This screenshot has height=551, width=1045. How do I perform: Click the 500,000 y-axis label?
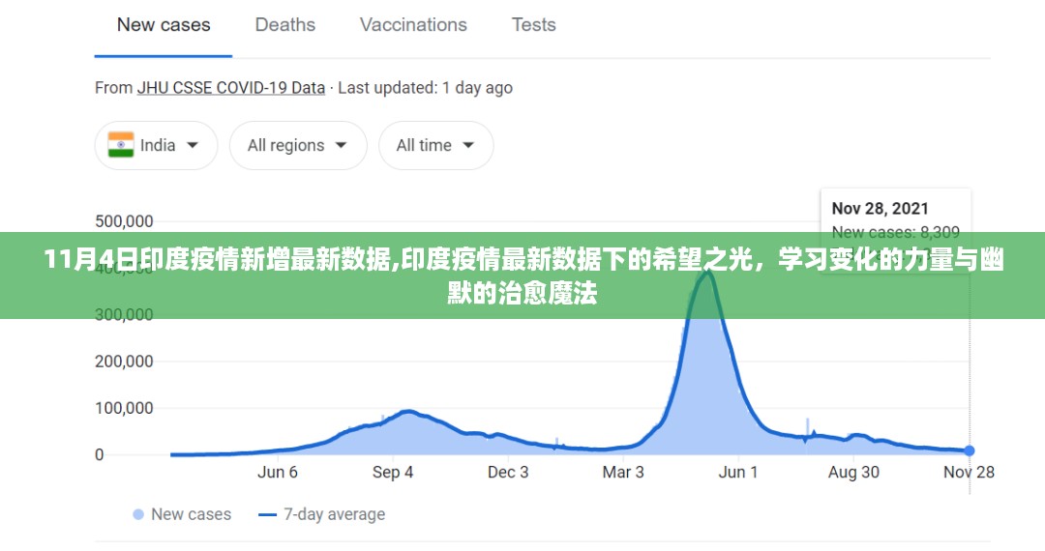coord(124,221)
